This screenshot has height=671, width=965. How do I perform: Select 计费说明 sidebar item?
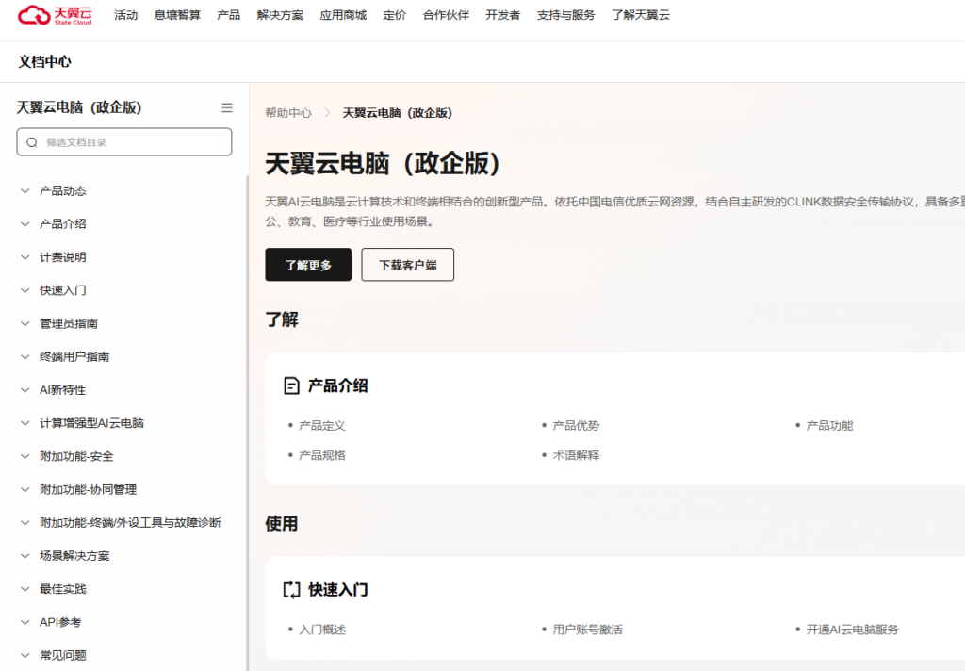[x=63, y=257]
